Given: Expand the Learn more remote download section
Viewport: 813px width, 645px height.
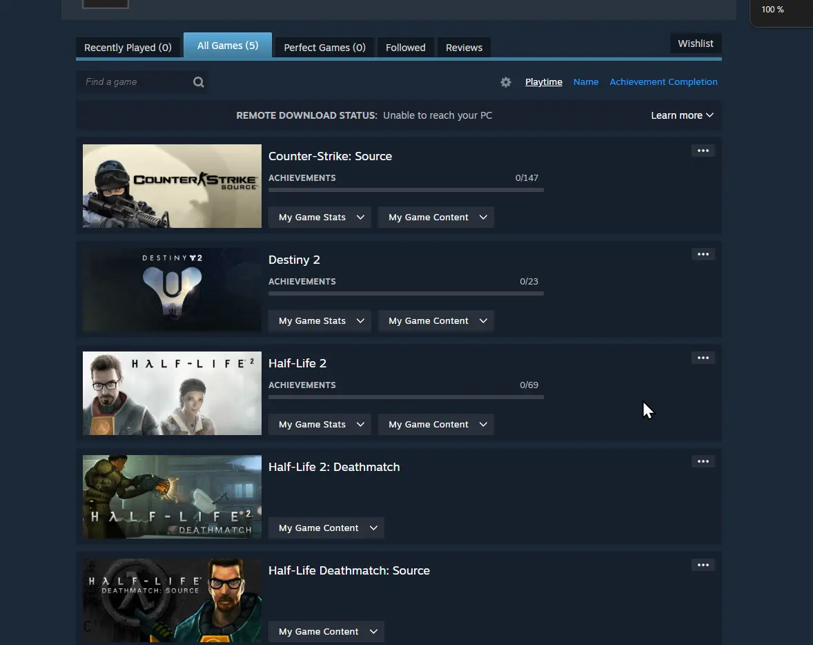Looking at the screenshot, I should 682,115.
